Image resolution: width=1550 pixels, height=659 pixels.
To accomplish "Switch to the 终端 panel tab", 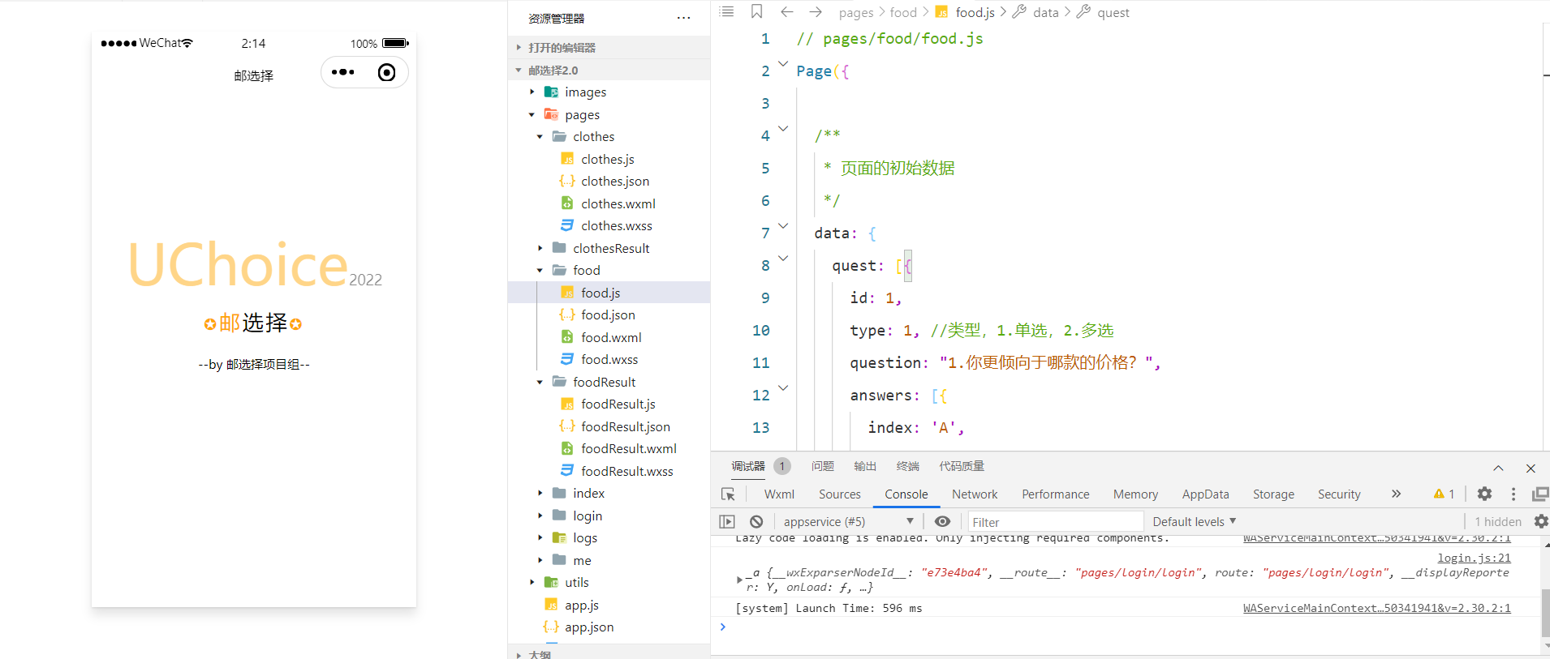I will pos(907,466).
